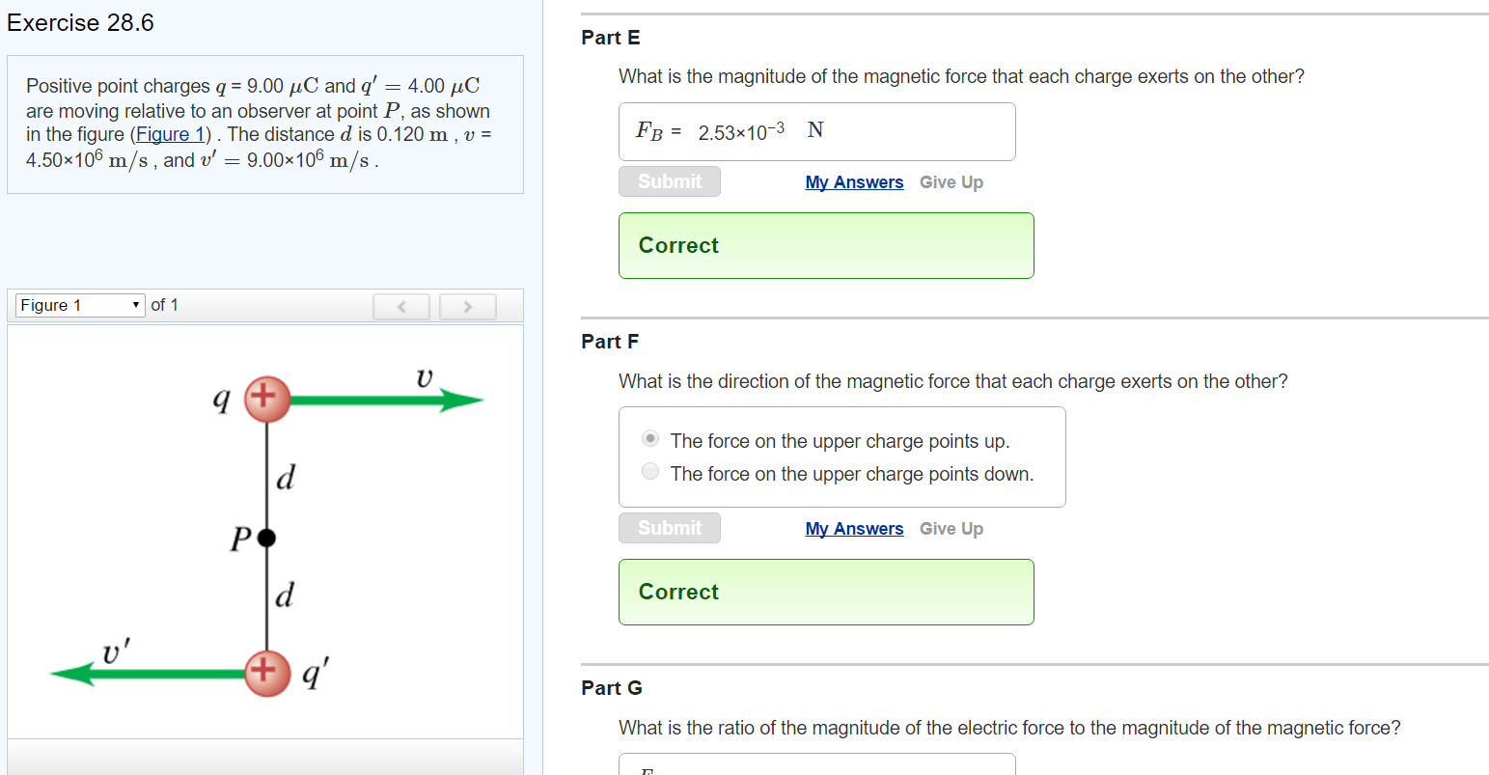Open My Answers for Part F

[x=853, y=528]
